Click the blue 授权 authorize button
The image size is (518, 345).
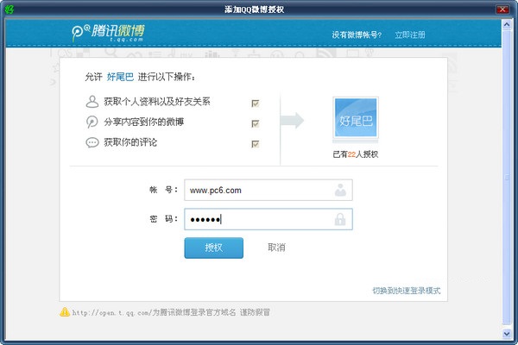click(x=214, y=248)
